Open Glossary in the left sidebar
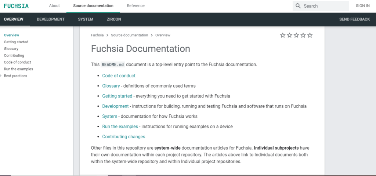Viewport: 376px width, 176px height. point(11,49)
